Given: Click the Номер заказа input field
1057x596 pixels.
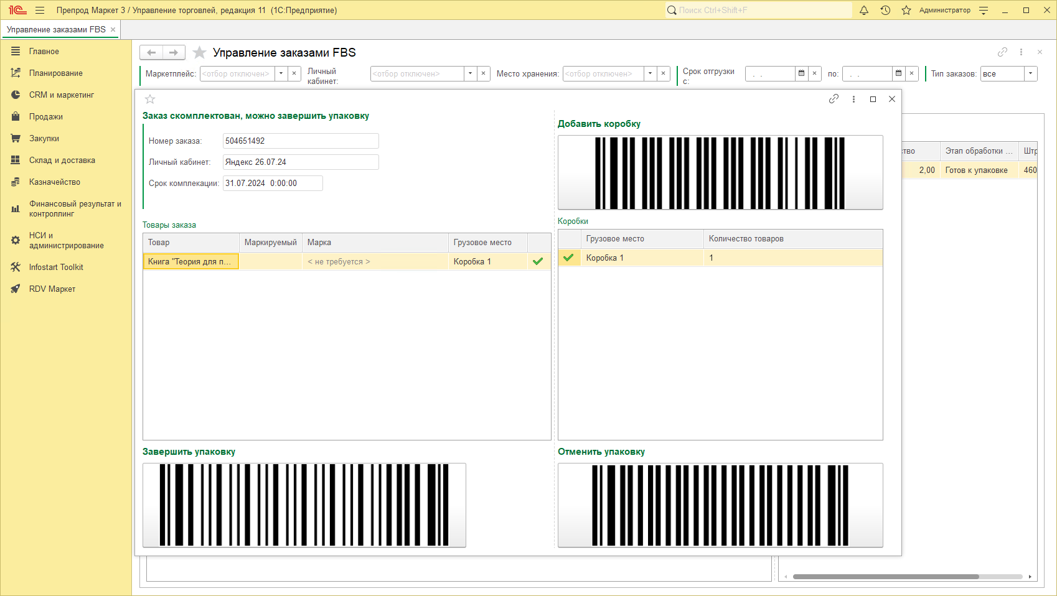Looking at the screenshot, I should point(300,141).
